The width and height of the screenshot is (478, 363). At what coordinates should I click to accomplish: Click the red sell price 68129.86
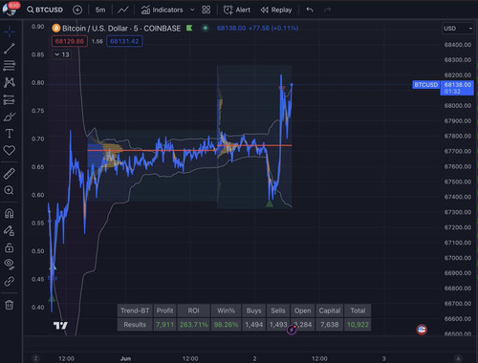70,41
